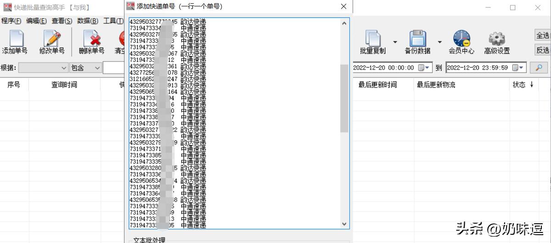Click the 备份数据 floppy disk icon

coord(418,38)
